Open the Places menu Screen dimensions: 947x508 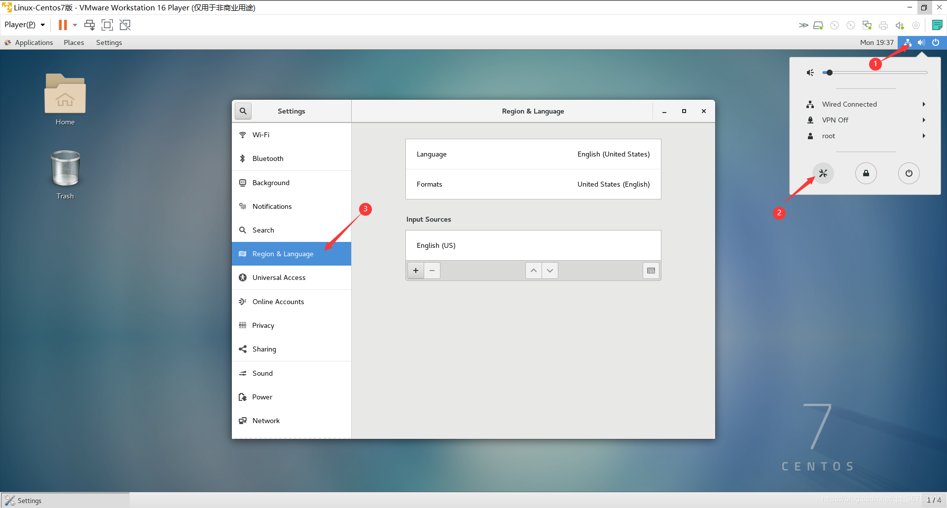click(x=74, y=42)
